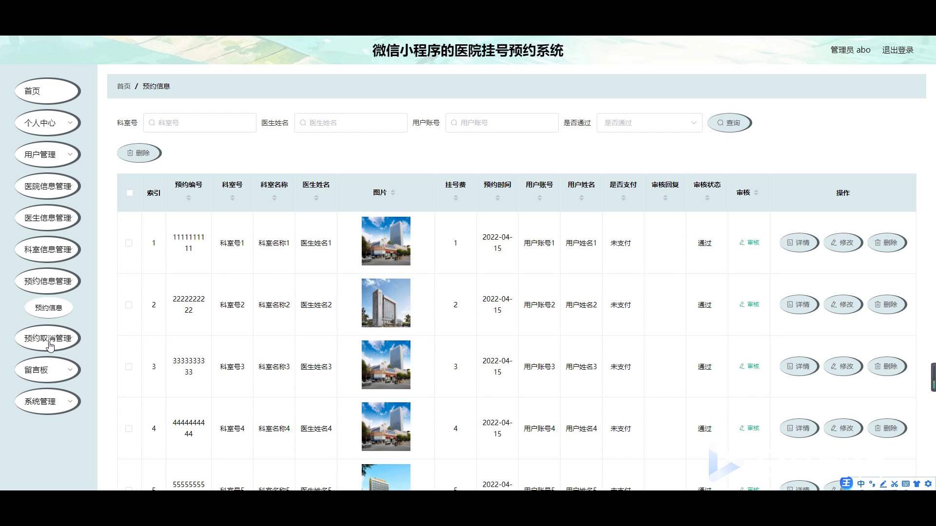Viewport: 936px width, 526px height.
Task: Open the hospital image in row 2
Action: [386, 303]
